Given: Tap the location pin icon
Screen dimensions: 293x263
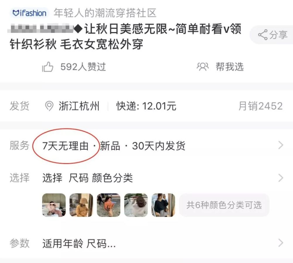Looking at the screenshot, I should point(49,106).
